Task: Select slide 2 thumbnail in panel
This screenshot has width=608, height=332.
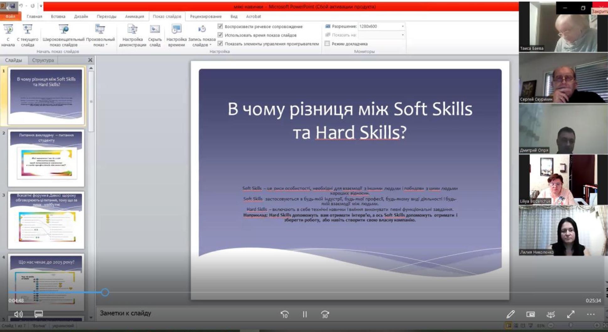Action: click(x=46, y=158)
